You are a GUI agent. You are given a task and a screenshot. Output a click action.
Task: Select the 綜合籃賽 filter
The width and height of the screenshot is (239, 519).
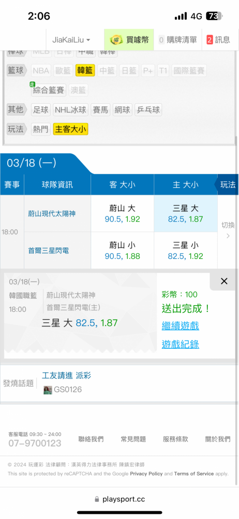pos(49,90)
